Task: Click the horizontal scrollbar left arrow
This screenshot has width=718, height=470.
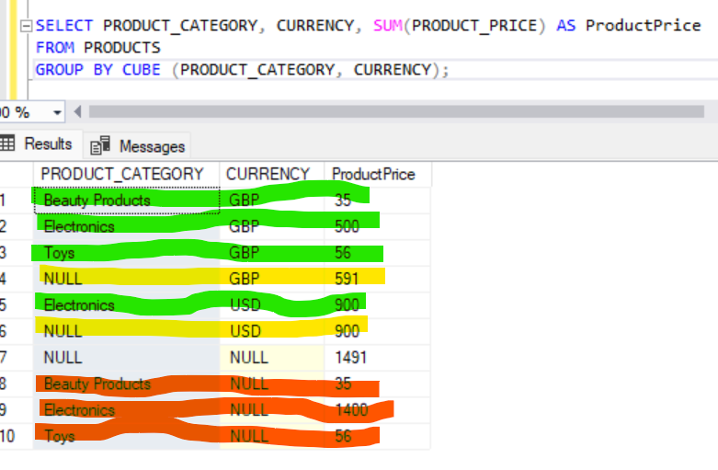Action: [x=77, y=112]
